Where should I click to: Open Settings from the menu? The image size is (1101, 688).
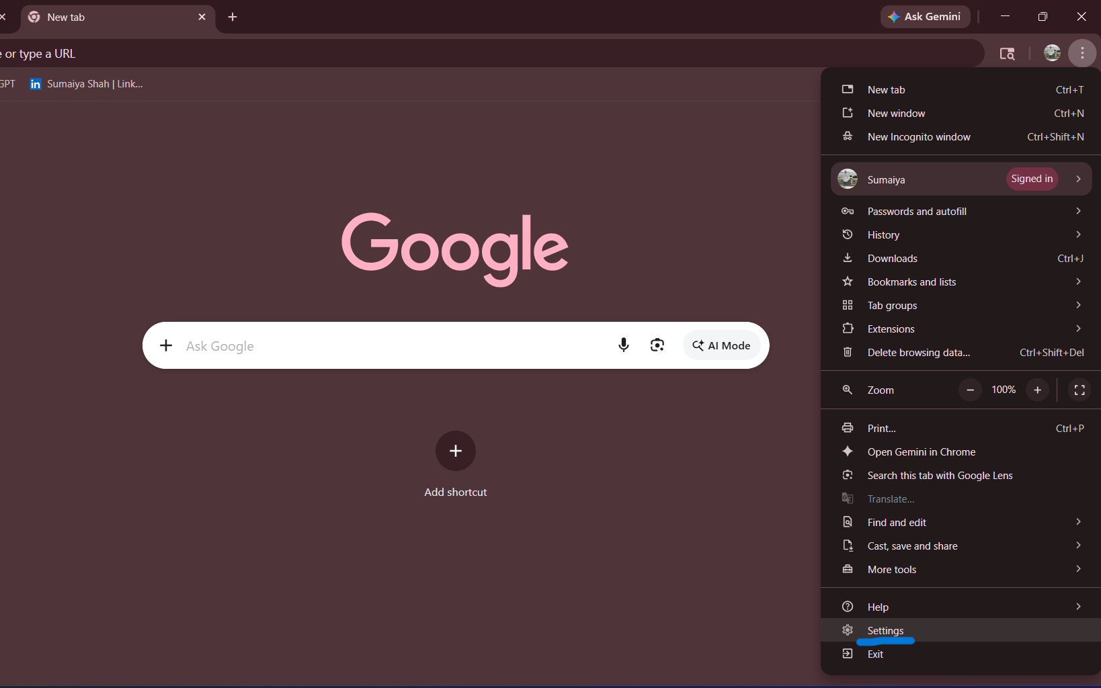tap(885, 630)
